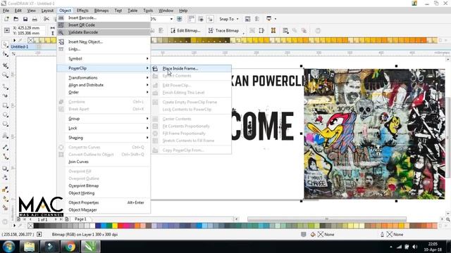451x253 pixels.
Task: Click the Windows Start button
Action: click(x=8, y=247)
